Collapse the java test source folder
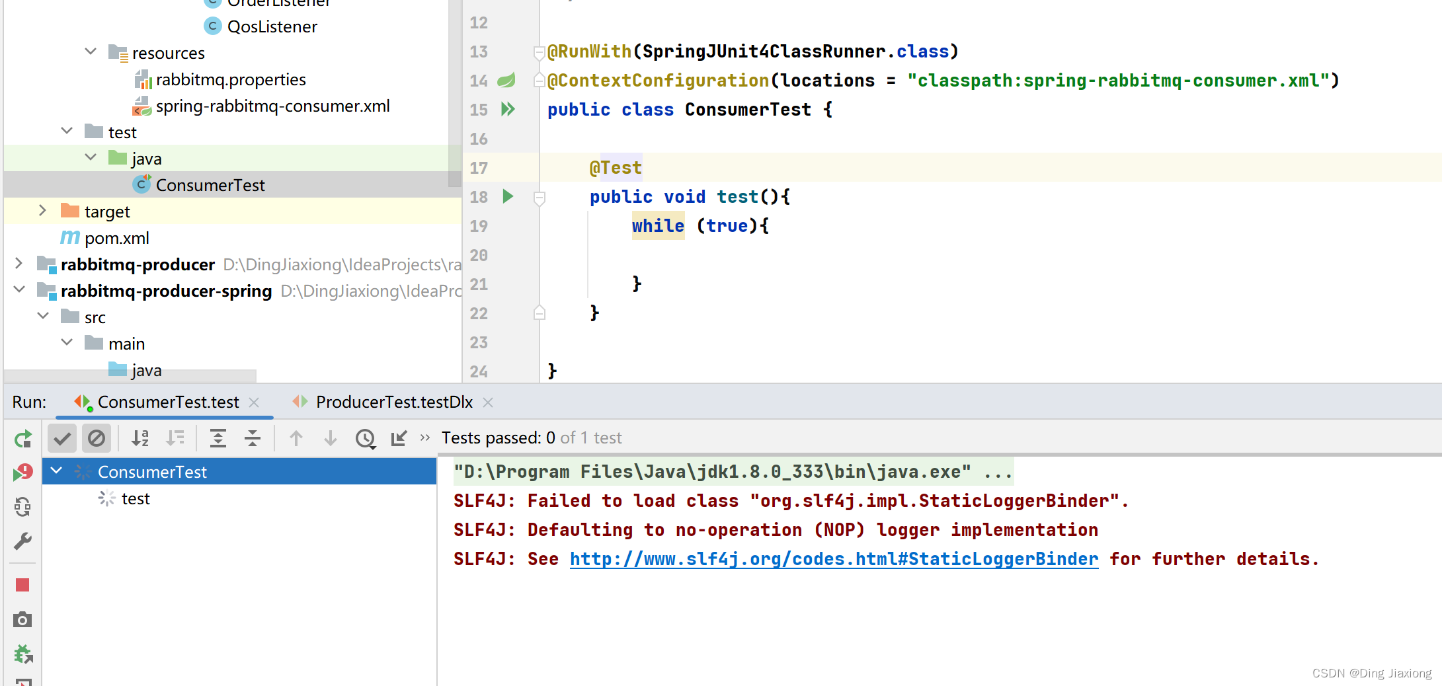 pos(91,158)
